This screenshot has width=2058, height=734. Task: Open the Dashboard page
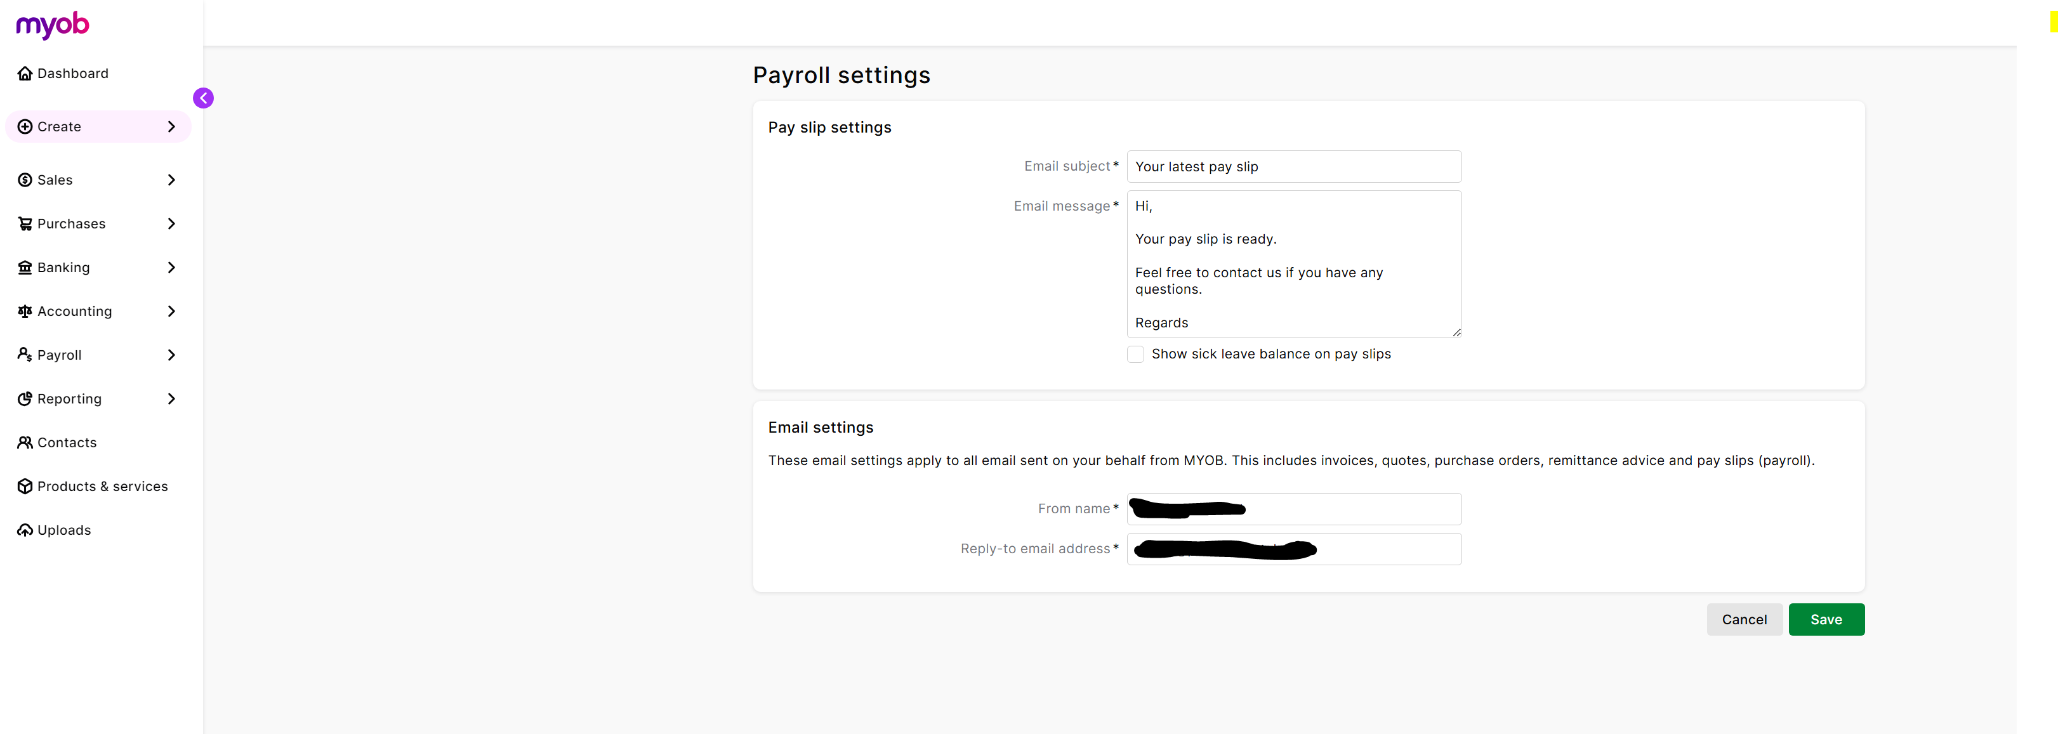[x=72, y=73]
